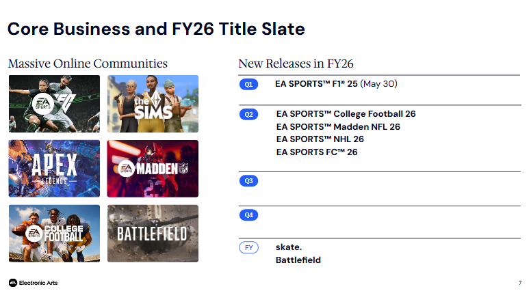This screenshot has height=291, width=529.
Task: Click the Massive Online Communities heading
Action: (88, 64)
